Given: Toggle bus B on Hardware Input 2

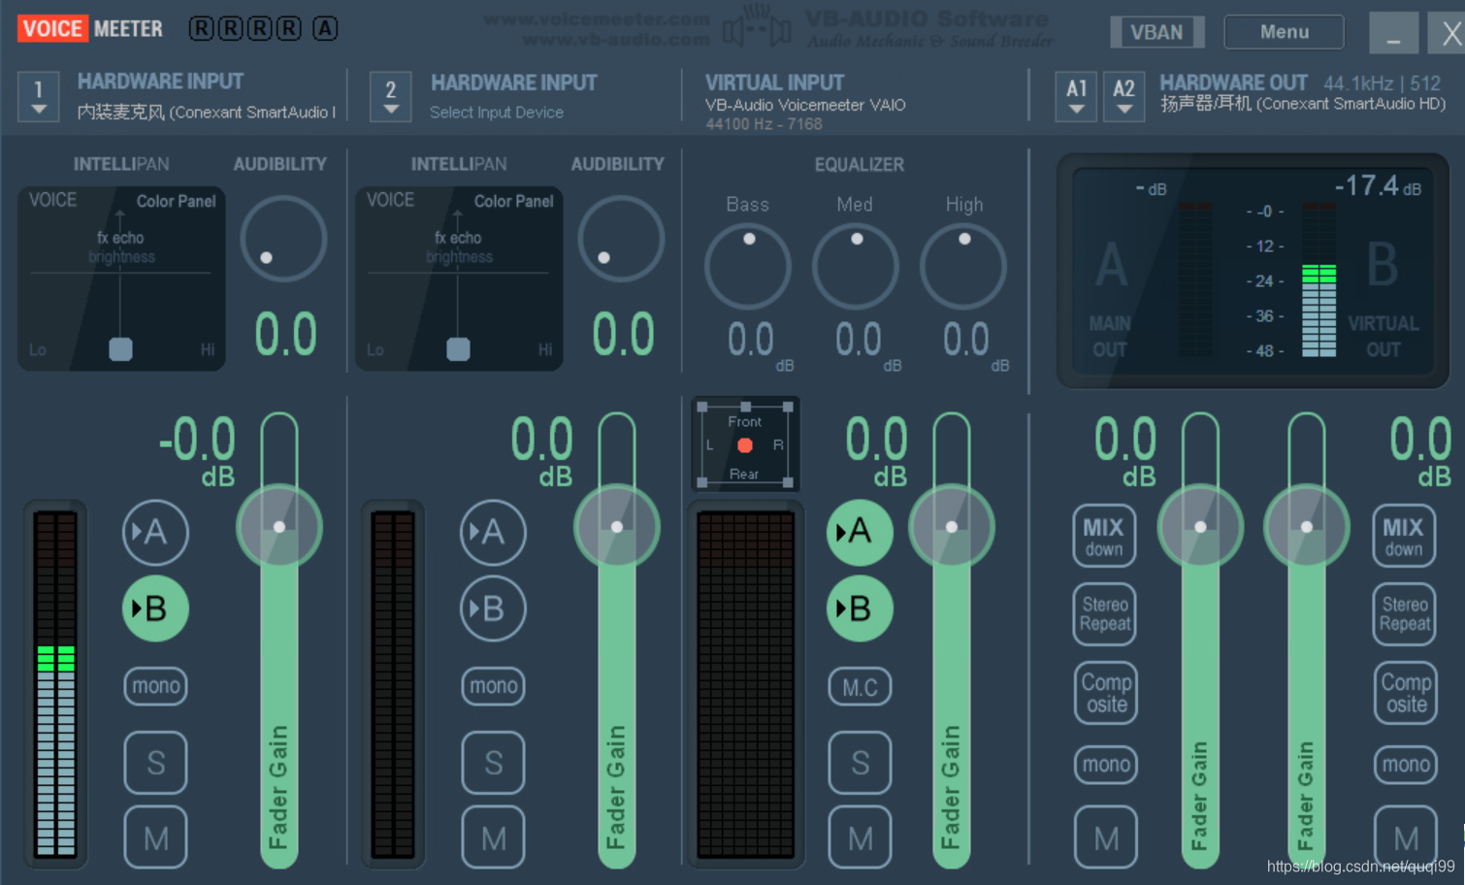Looking at the screenshot, I should tap(493, 608).
